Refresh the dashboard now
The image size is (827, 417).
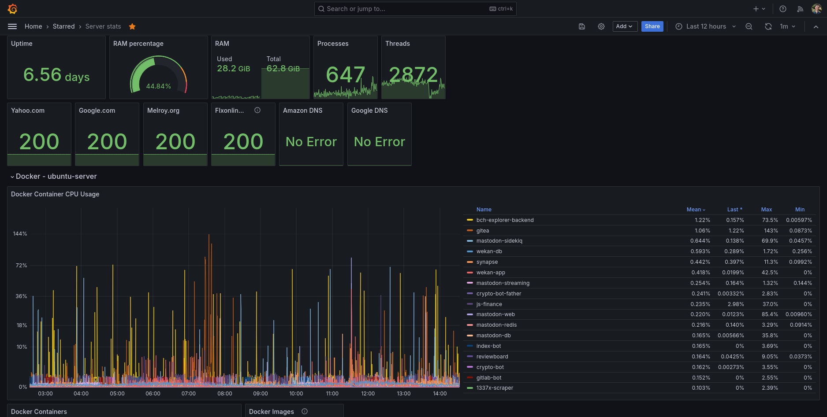[x=768, y=26]
